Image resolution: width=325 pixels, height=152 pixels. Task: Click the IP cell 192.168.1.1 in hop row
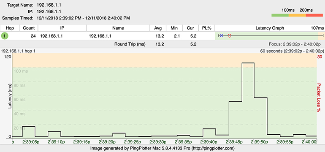(x=51, y=36)
